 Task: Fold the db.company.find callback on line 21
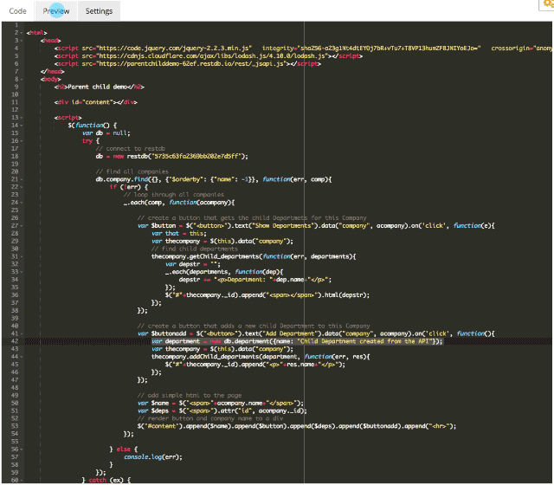[x=22, y=179]
